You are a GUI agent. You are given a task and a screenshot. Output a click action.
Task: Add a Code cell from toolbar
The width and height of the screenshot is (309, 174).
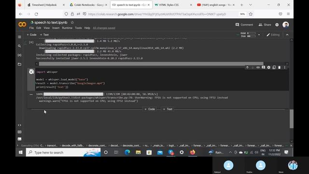31,35
